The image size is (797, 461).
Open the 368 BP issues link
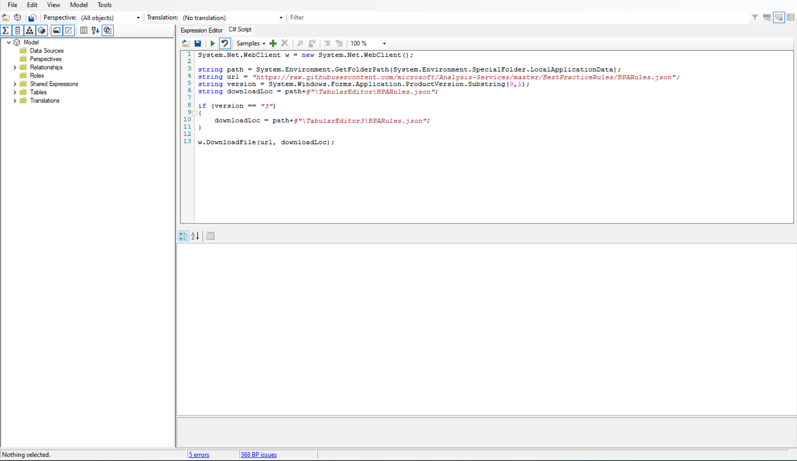click(x=258, y=455)
